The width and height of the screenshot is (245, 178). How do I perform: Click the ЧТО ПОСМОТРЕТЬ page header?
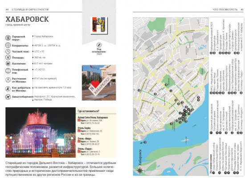point(225,9)
